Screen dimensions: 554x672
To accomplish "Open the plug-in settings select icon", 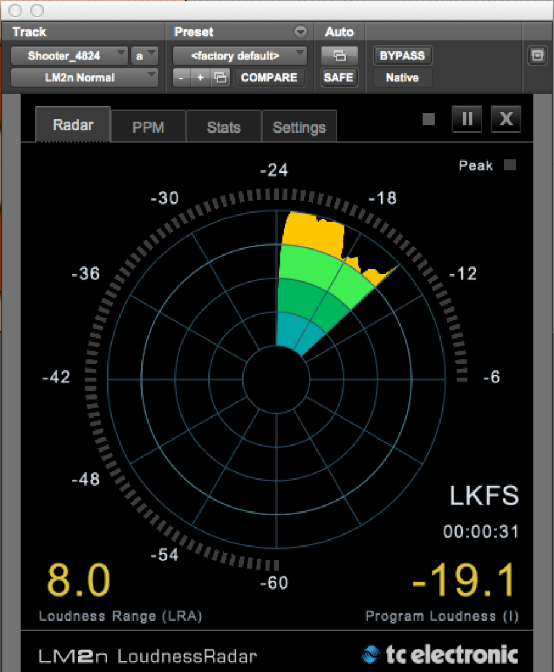I will (221, 78).
